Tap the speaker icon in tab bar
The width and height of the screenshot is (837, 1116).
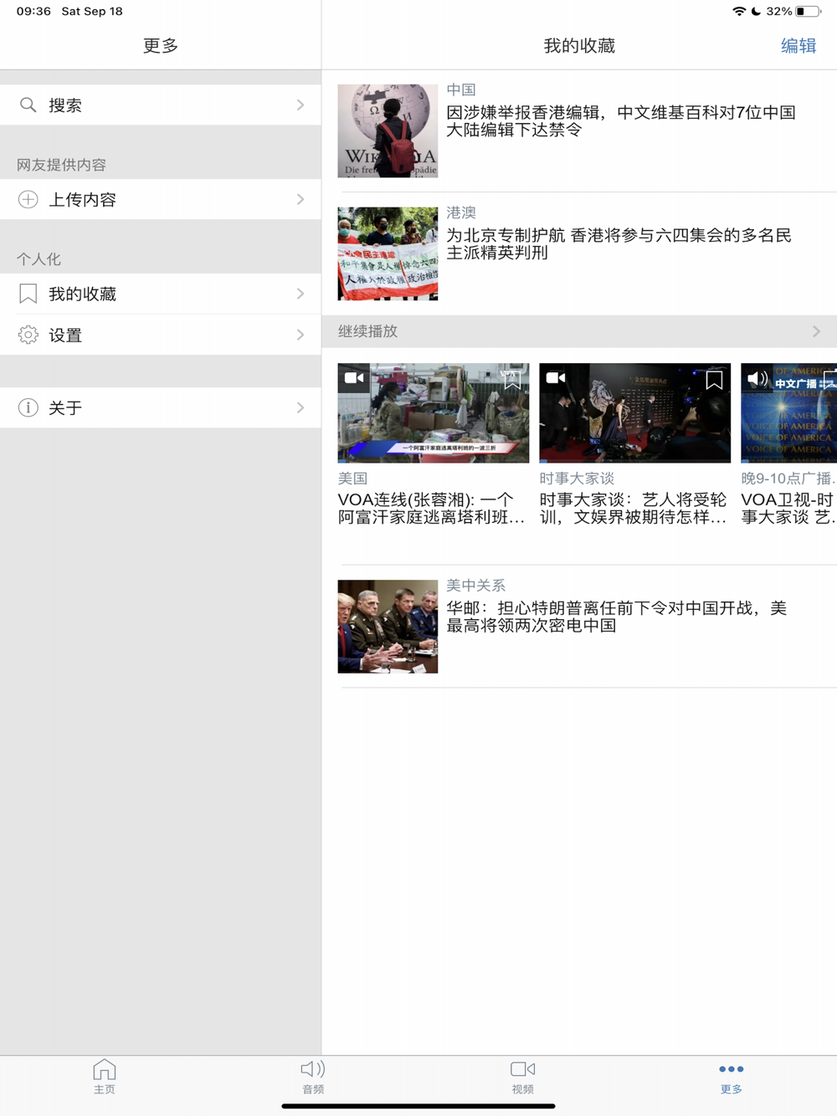313,1069
